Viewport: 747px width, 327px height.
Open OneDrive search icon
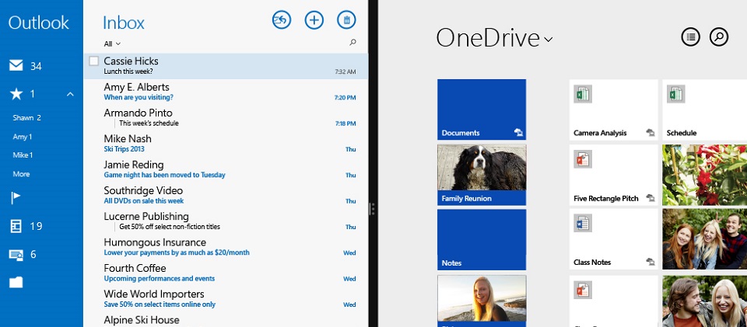click(x=719, y=37)
